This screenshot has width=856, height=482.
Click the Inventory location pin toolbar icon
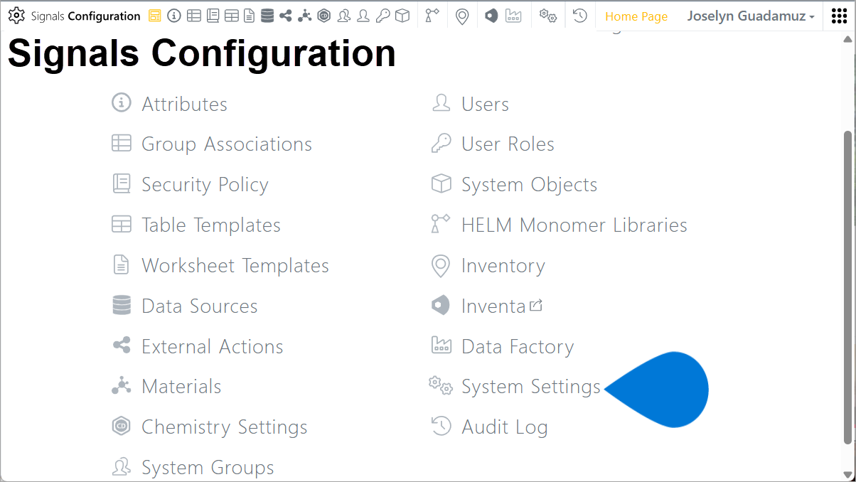(462, 16)
